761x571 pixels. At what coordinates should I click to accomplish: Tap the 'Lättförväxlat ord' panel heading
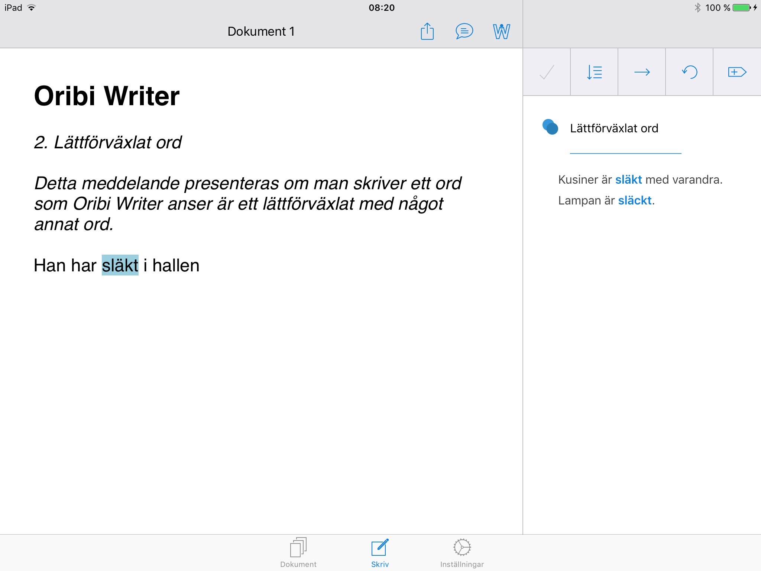(x=614, y=128)
